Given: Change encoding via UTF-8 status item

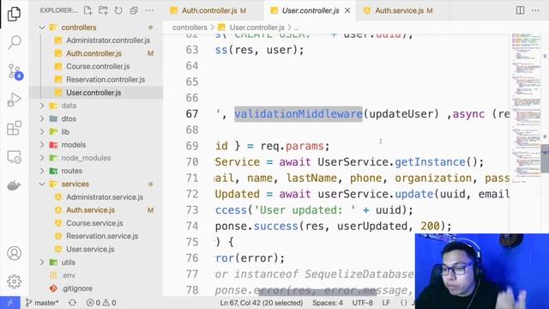Looking at the screenshot, I should [x=362, y=302].
